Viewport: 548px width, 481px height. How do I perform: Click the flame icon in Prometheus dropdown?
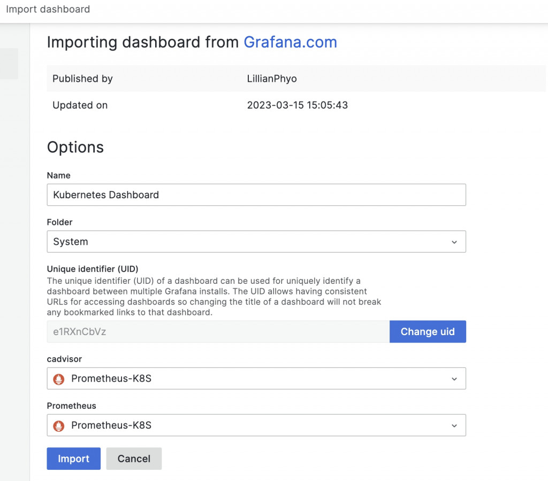(x=59, y=425)
